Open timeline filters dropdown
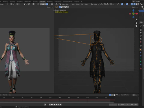This screenshot has width=144, height=108. point(118,95)
